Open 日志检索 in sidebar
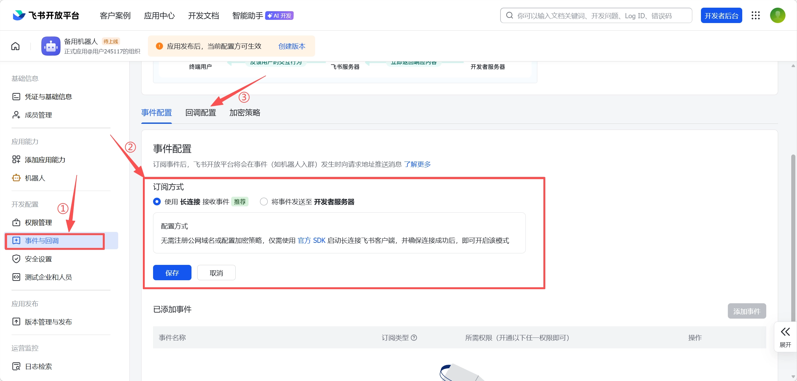The width and height of the screenshot is (797, 381). [x=38, y=366]
